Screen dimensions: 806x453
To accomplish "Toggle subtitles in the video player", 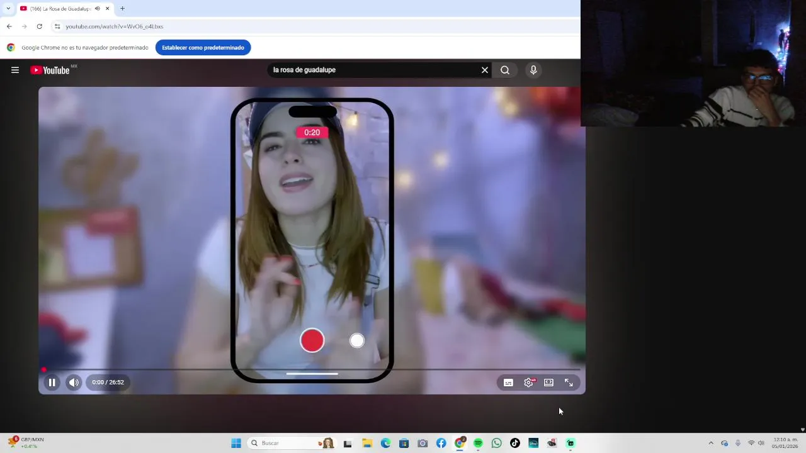I will point(508,383).
